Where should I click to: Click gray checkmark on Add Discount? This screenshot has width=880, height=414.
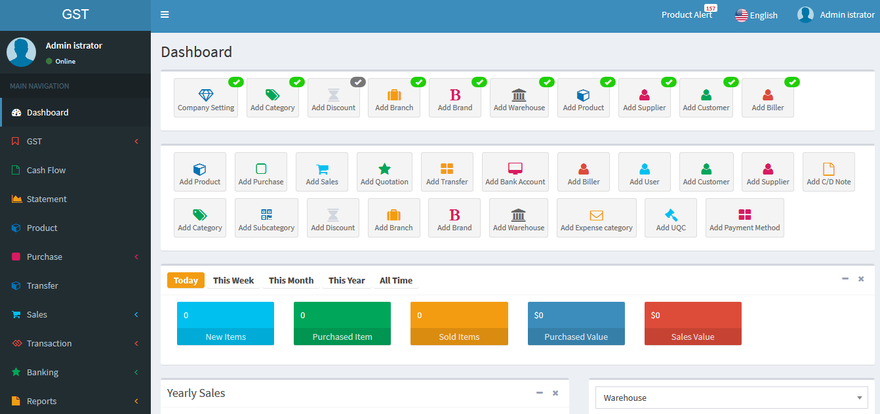click(358, 82)
